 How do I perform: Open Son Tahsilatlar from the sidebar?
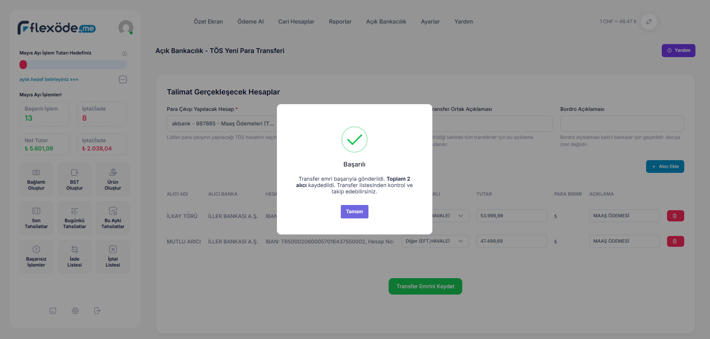point(36,218)
